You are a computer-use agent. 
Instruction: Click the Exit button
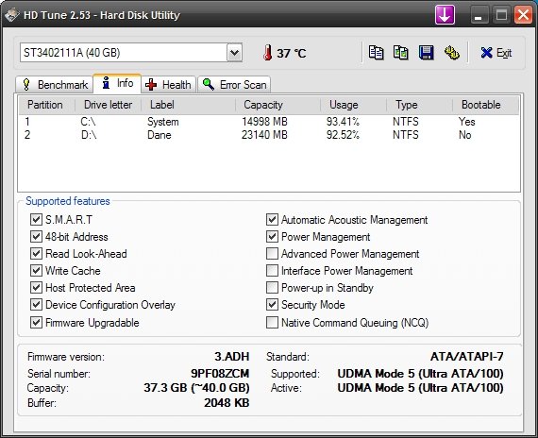496,53
